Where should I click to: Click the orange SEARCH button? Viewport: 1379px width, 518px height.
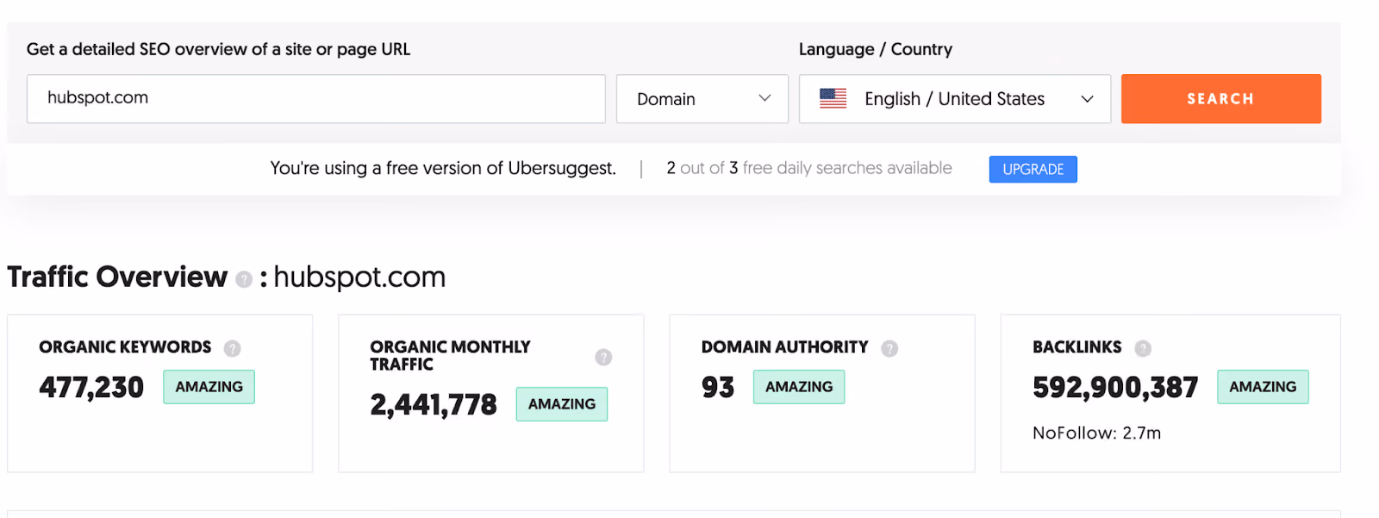point(1220,99)
